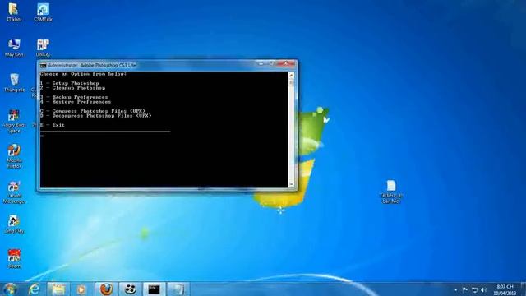Click the console vertical scrollbar thumb
Image resolution: width=526 pixels, height=296 pixels.
pyautogui.click(x=291, y=82)
